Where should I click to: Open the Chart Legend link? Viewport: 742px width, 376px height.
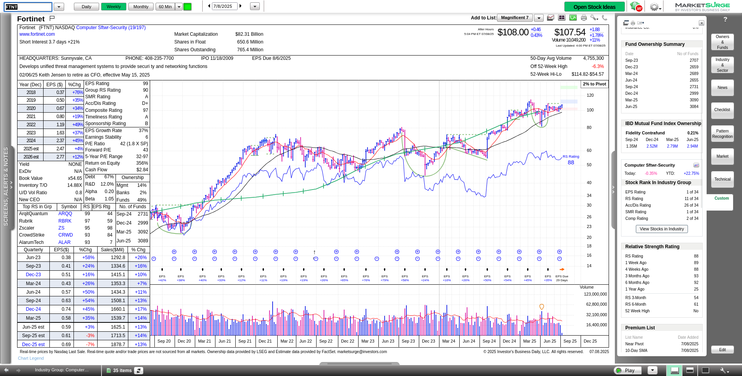[31, 358]
